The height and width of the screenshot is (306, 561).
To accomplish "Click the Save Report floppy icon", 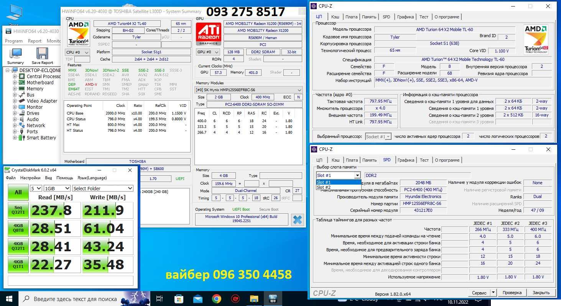I will pos(42,56).
